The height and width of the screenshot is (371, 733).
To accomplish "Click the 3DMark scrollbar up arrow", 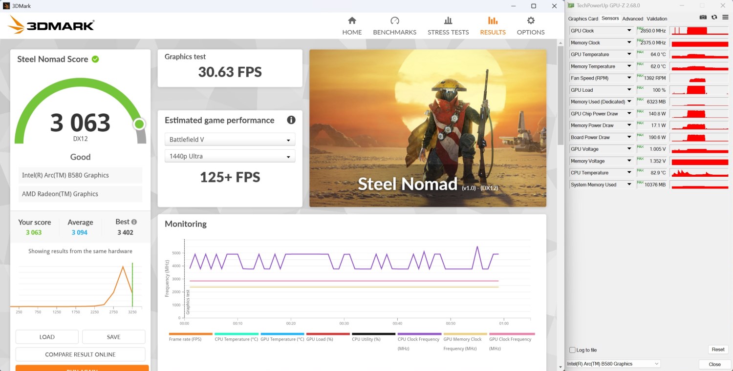I will point(561,43).
